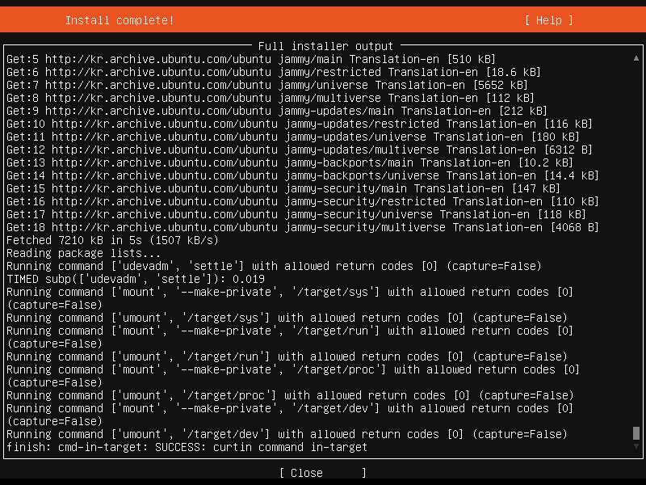Click the Get:12 jammy-updates/multiverse line
The width and height of the screenshot is (646, 485).
pyautogui.click(x=300, y=150)
